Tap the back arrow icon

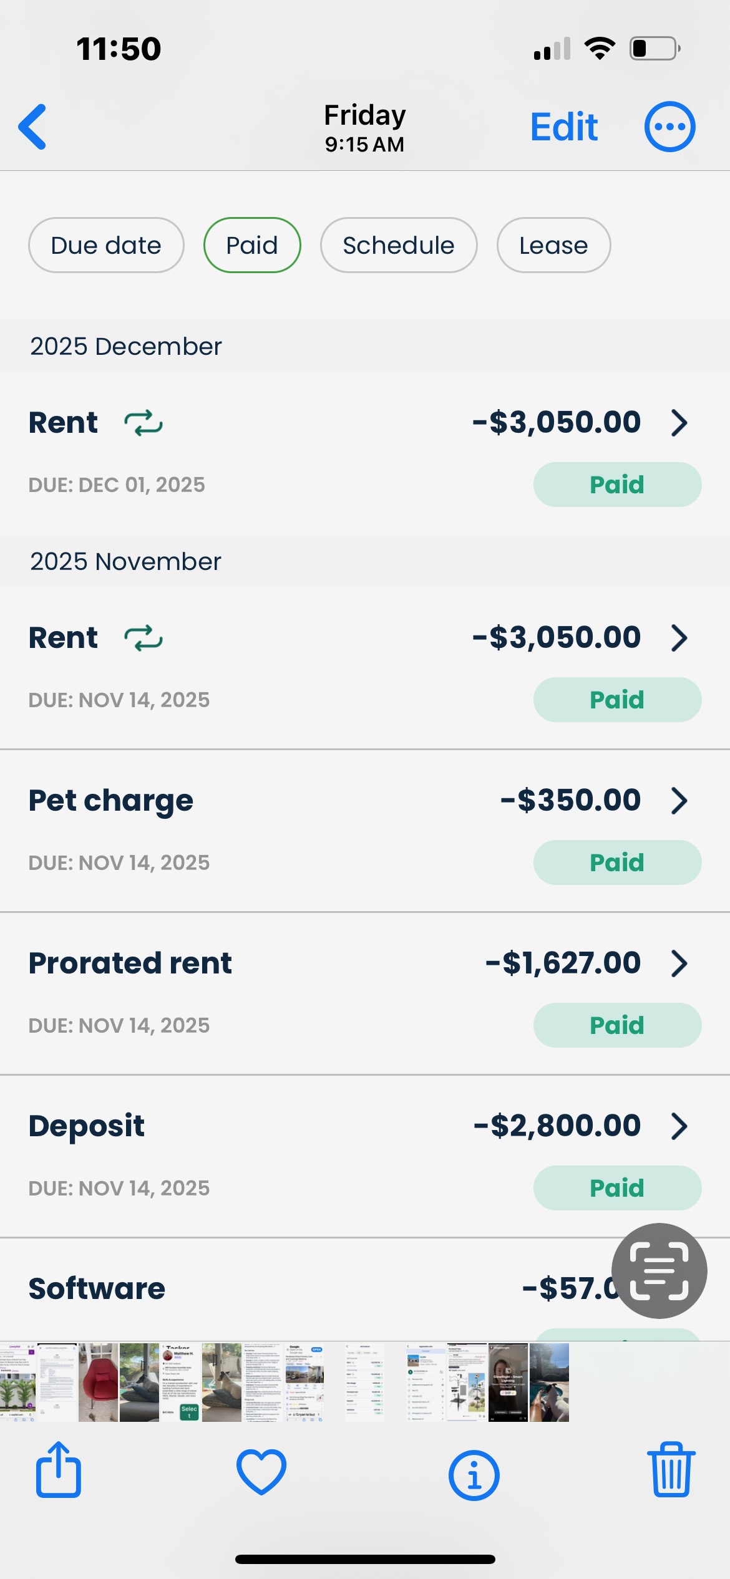coord(33,127)
